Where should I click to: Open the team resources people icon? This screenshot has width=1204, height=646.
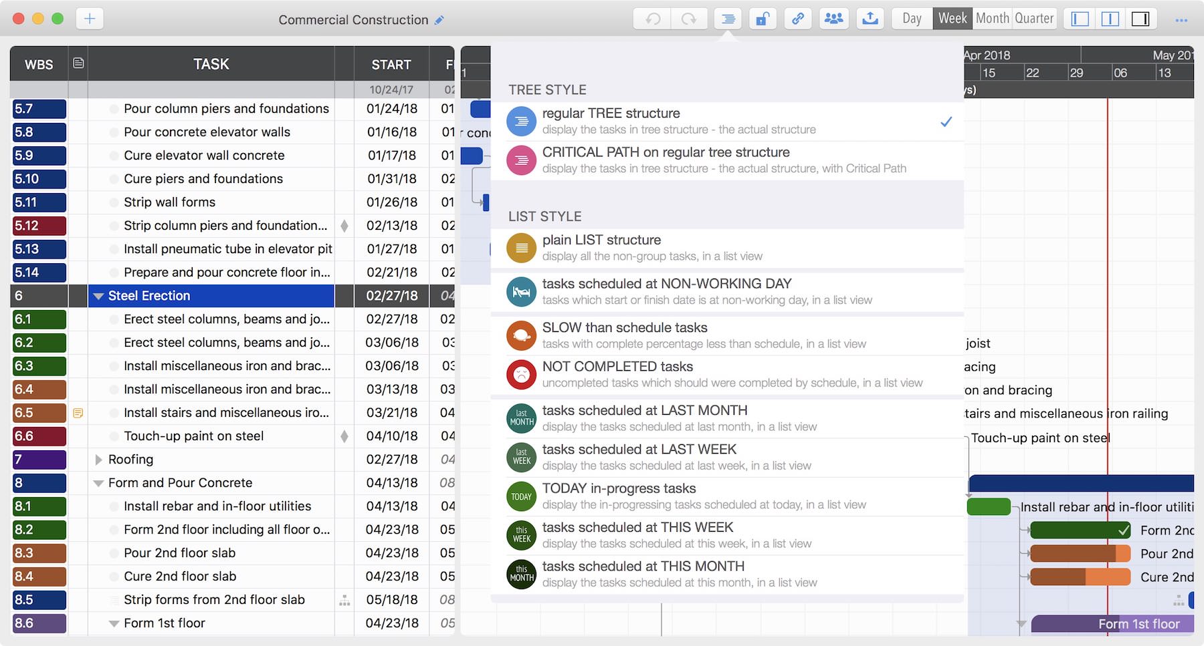[x=833, y=19]
